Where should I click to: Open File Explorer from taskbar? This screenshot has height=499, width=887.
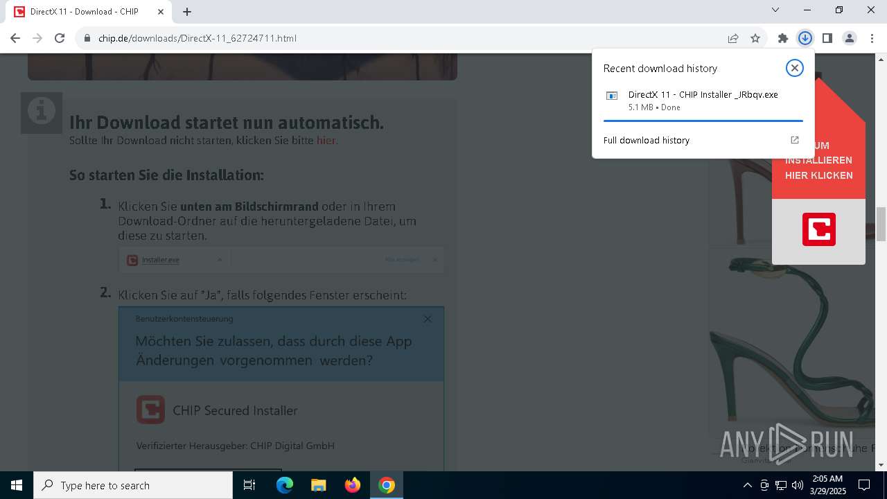318,485
